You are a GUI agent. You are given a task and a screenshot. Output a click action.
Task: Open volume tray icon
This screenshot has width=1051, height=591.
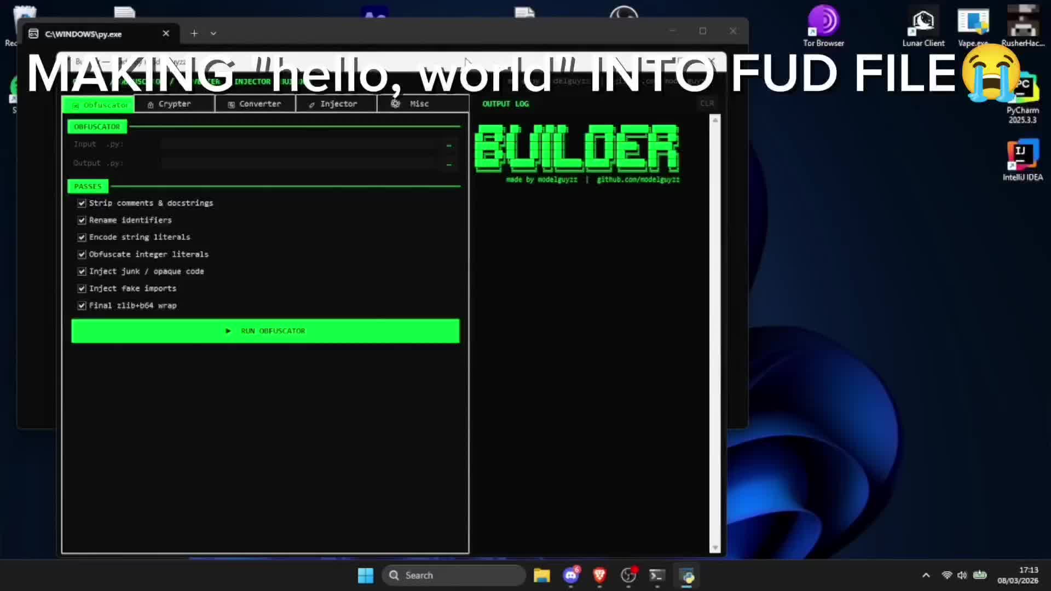point(962,575)
